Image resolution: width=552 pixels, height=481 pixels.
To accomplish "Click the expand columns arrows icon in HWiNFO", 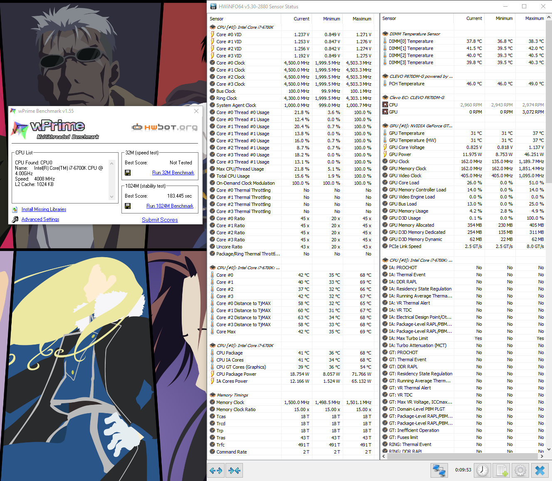I will point(216,471).
